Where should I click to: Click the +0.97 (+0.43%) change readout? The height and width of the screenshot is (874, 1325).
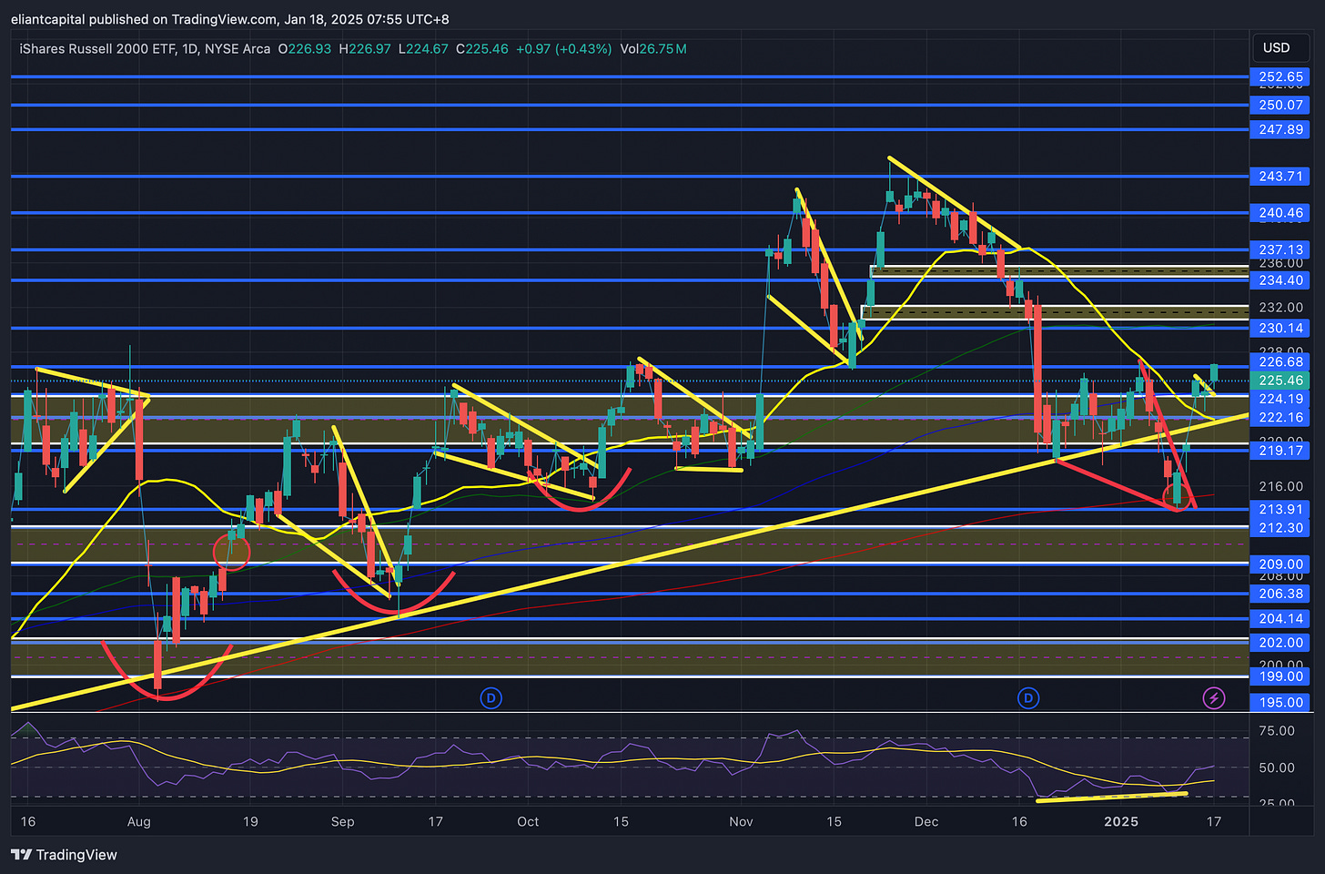564,48
